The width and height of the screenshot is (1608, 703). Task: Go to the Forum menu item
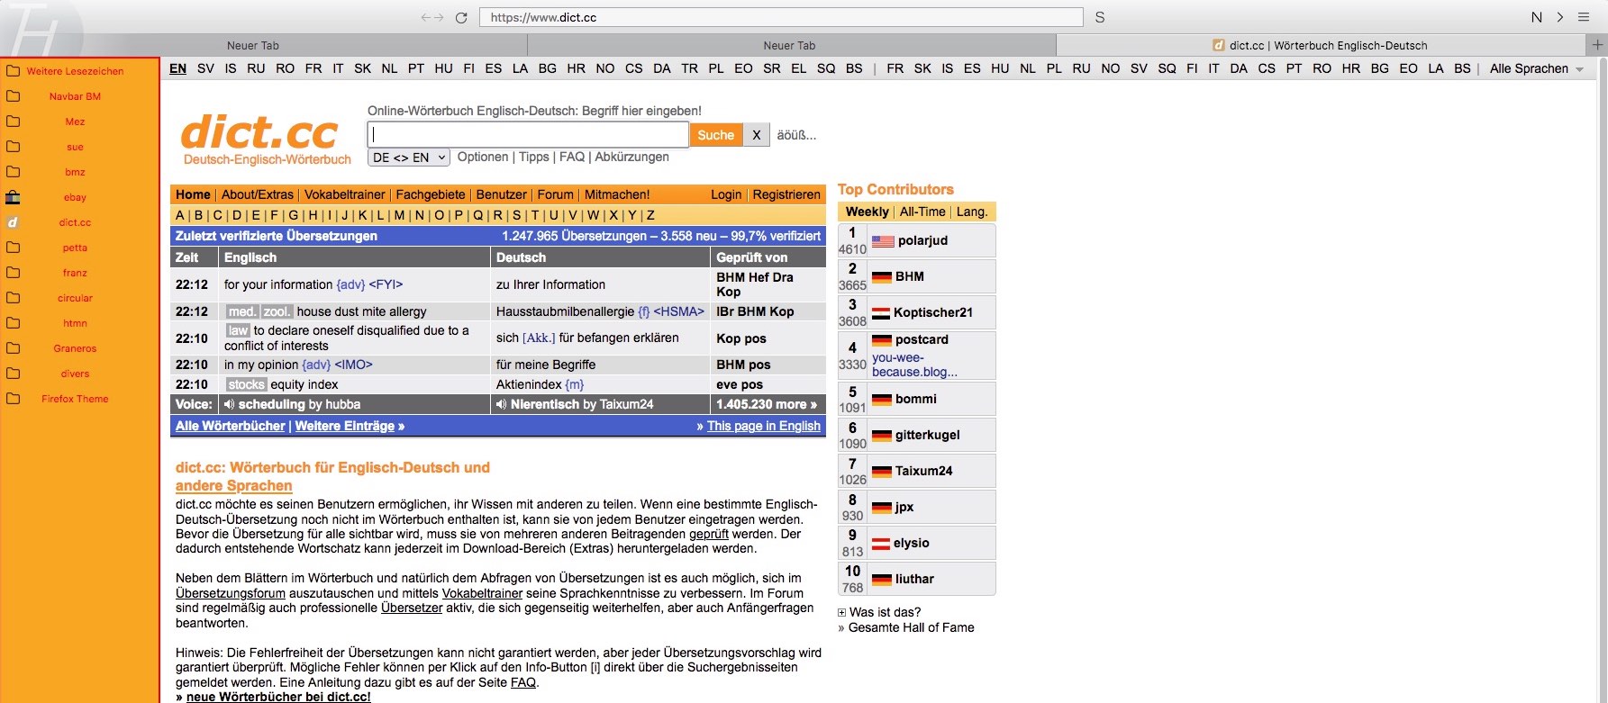coord(556,194)
